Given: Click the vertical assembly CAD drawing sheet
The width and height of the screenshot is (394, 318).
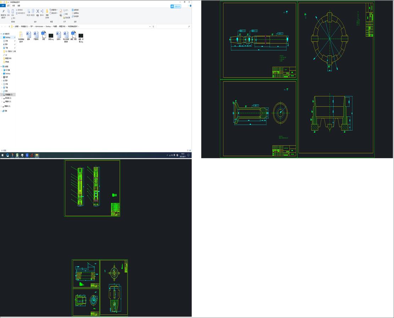Looking at the screenshot, I should point(92,188).
